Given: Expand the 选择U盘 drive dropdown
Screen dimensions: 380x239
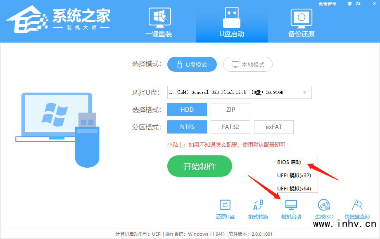Looking at the screenshot, I should [x=305, y=92].
